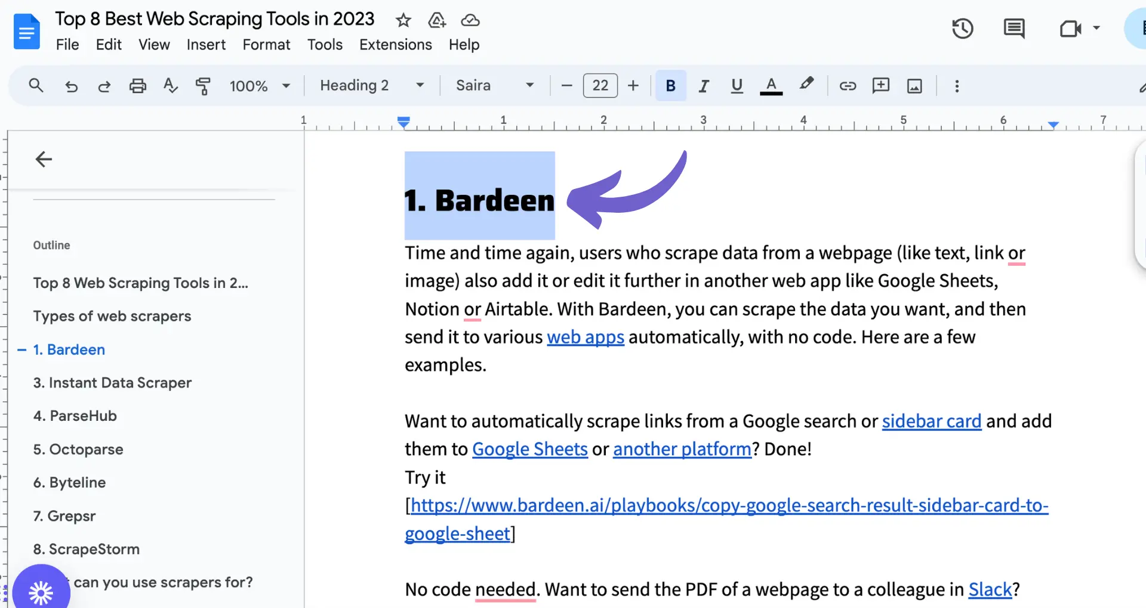
Task: Open the Extensions menu
Action: click(x=396, y=45)
